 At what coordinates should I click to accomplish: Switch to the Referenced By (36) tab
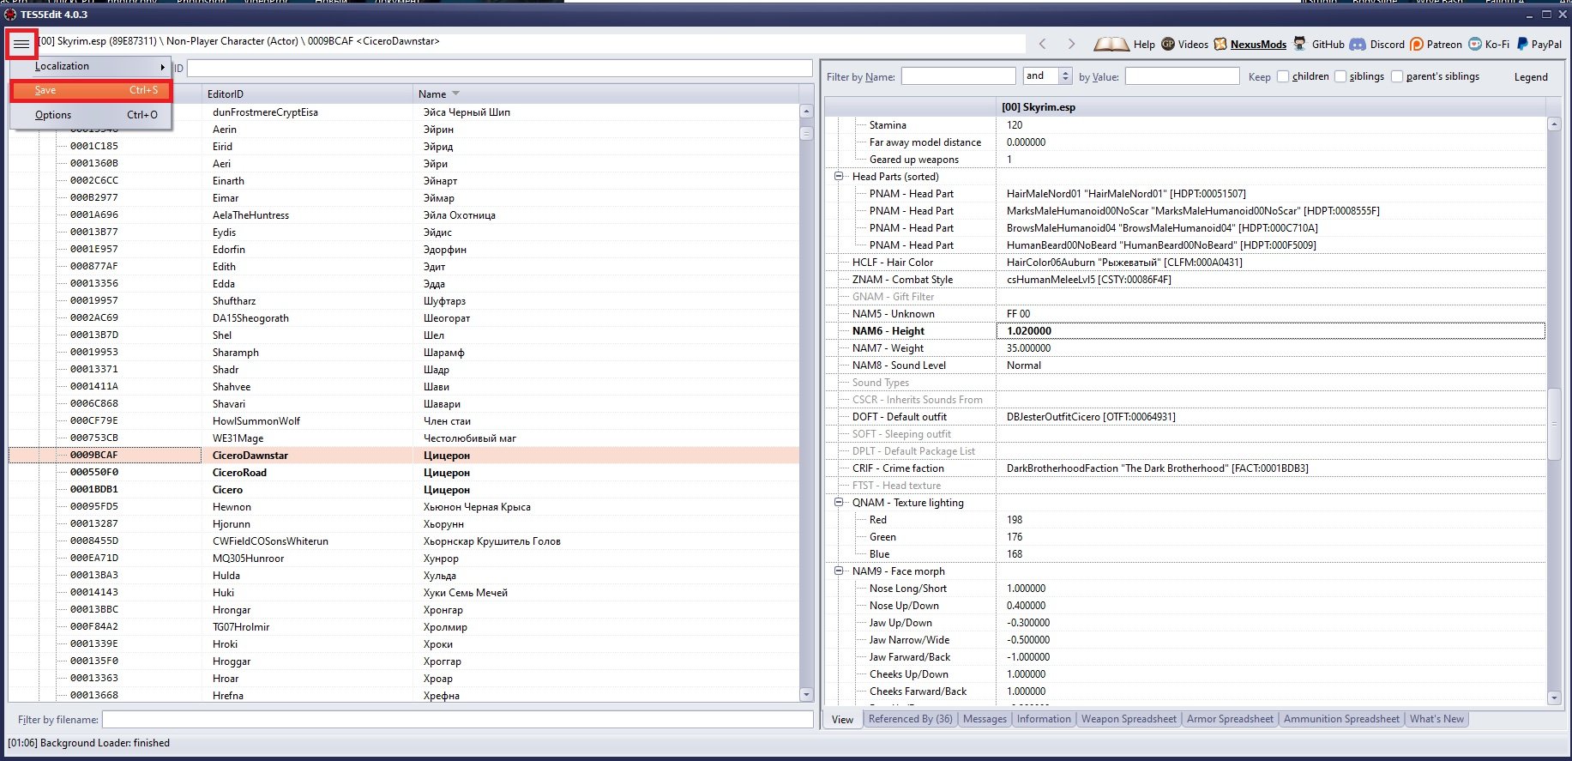click(x=910, y=719)
